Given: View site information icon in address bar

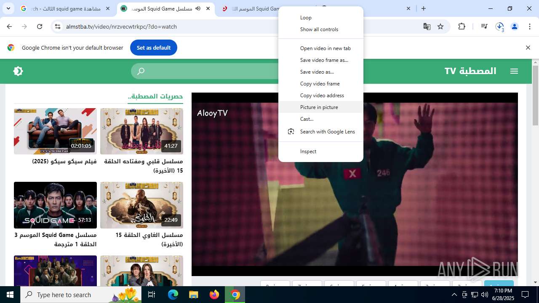Looking at the screenshot, I should [x=58, y=27].
